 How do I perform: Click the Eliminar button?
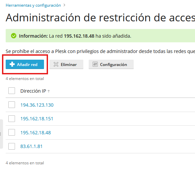(x=66, y=64)
